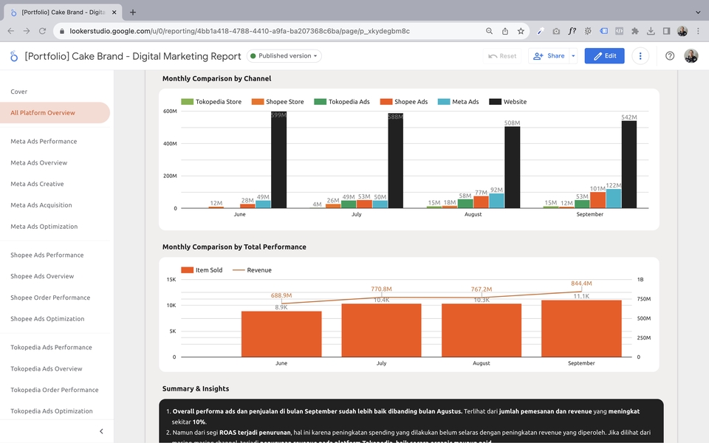Click the Tokopedia Store green legend swatch
The image size is (709, 443).
click(x=187, y=102)
